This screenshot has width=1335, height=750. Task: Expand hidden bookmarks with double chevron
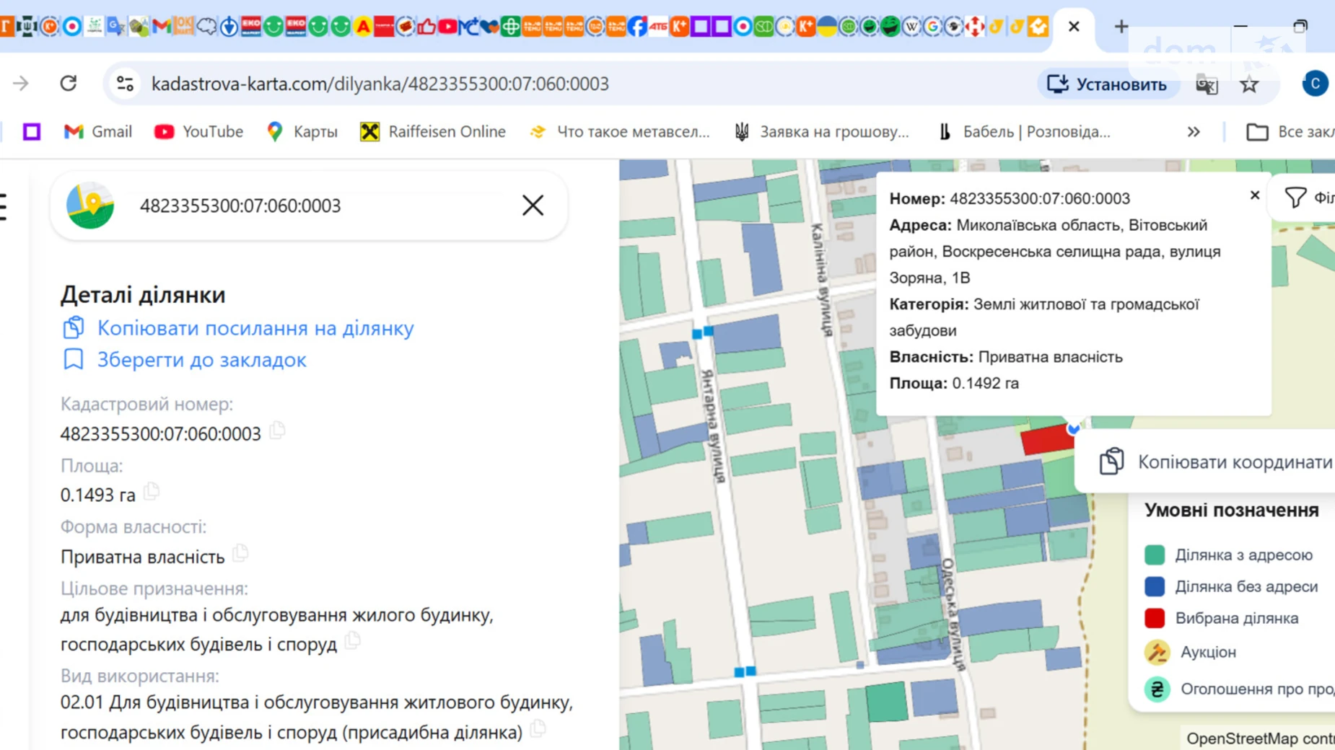point(1194,132)
